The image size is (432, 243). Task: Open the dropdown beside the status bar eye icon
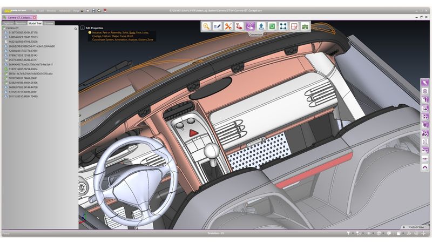point(373,233)
